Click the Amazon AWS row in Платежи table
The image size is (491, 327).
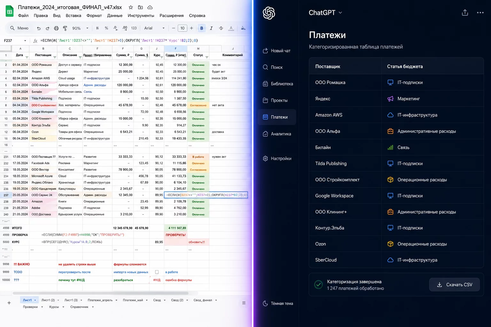point(396,115)
